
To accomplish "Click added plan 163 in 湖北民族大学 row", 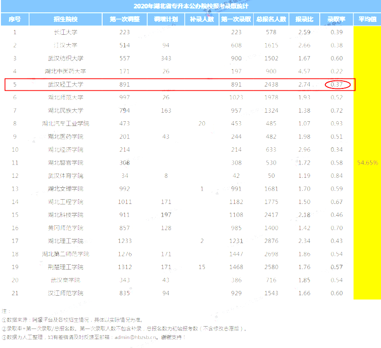I will tap(166, 110).
